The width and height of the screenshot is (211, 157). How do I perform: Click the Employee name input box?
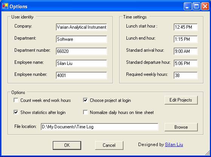pos(82,63)
